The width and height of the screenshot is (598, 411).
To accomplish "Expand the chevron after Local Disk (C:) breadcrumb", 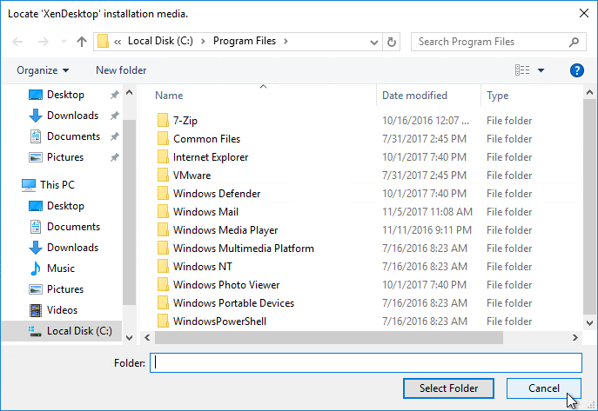I will pos(203,41).
